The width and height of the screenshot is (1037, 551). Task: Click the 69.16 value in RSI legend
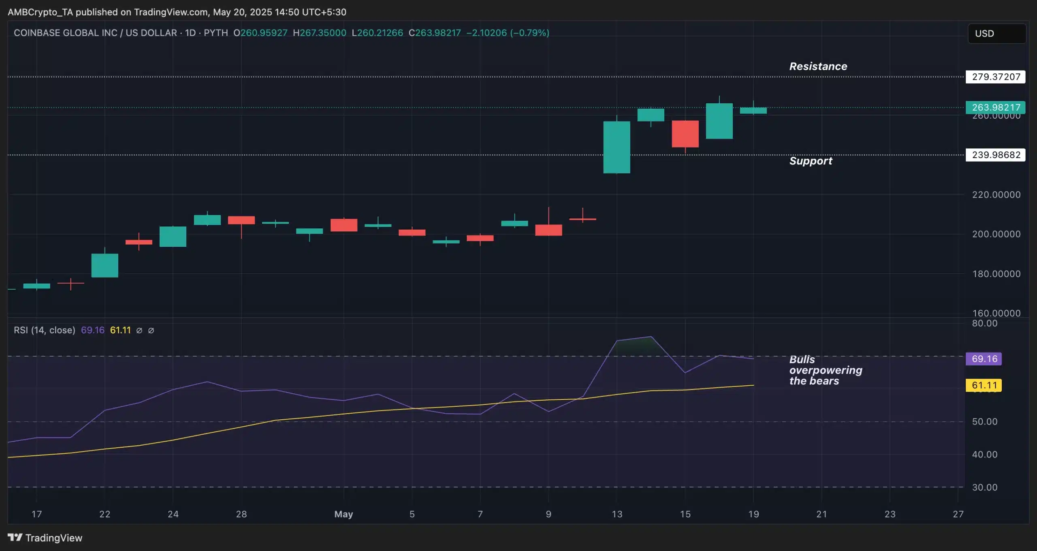(93, 330)
